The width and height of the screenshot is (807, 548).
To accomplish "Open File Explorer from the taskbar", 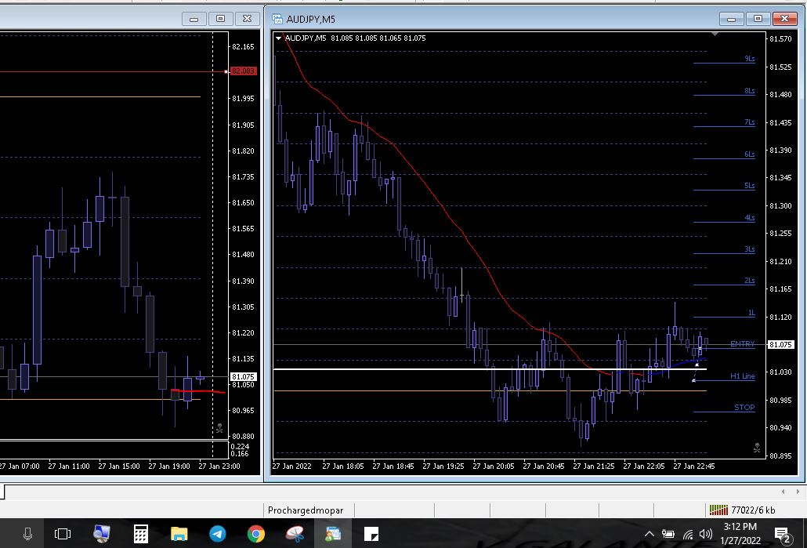I will pos(179,535).
